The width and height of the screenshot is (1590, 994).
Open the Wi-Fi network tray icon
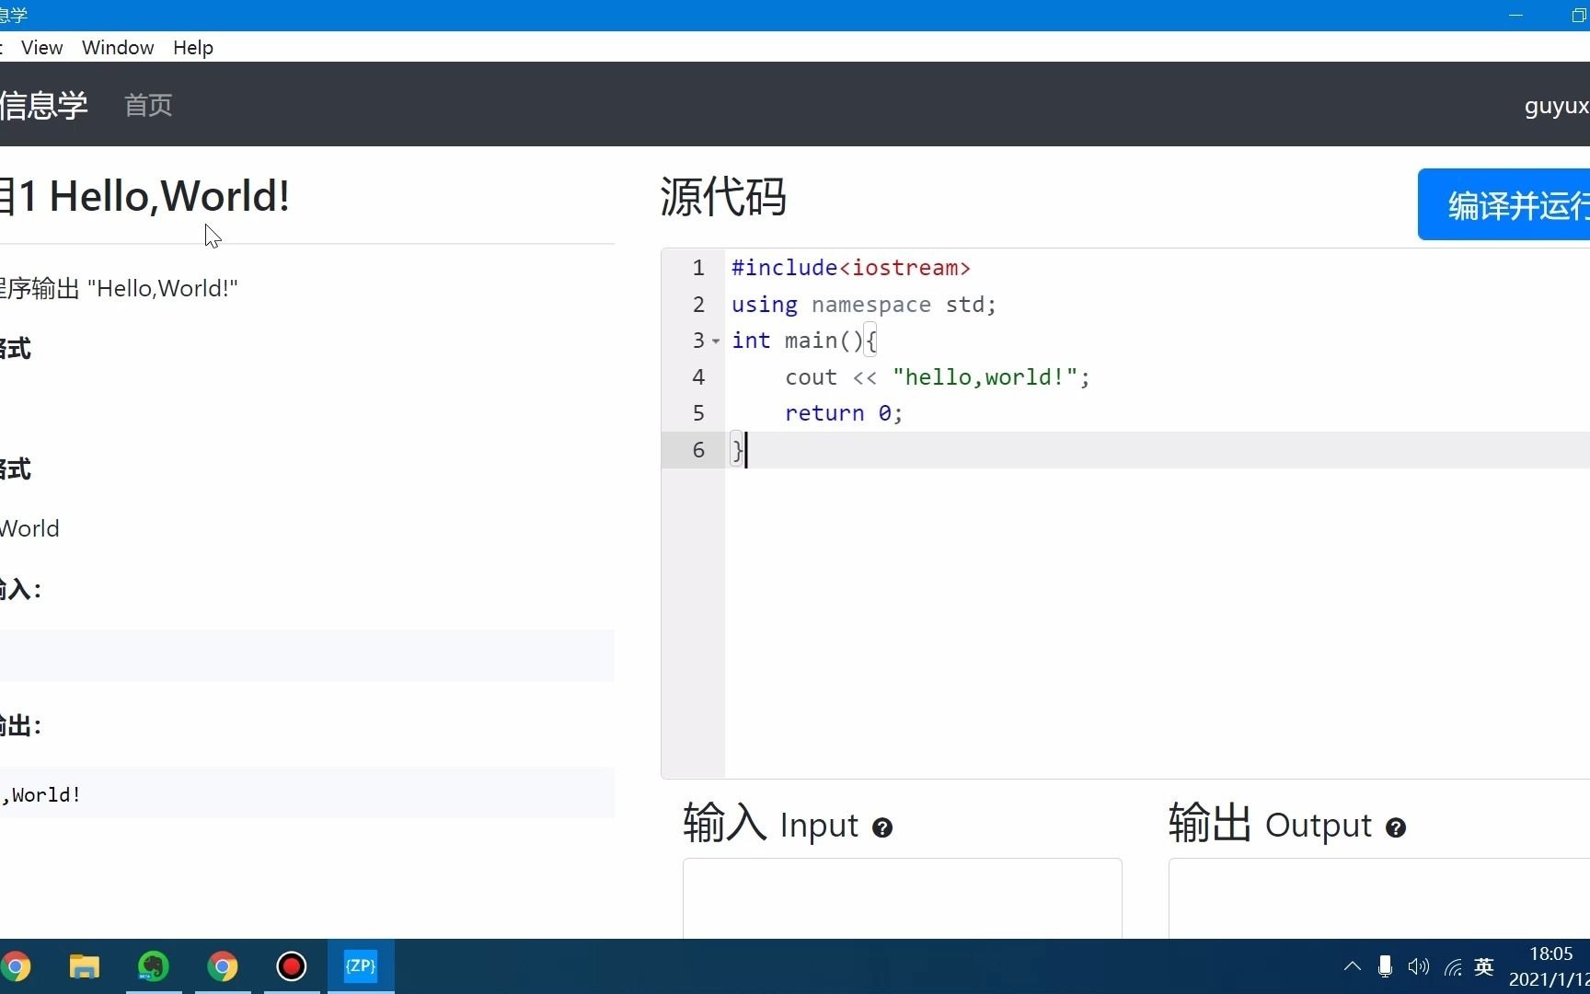[1453, 966]
